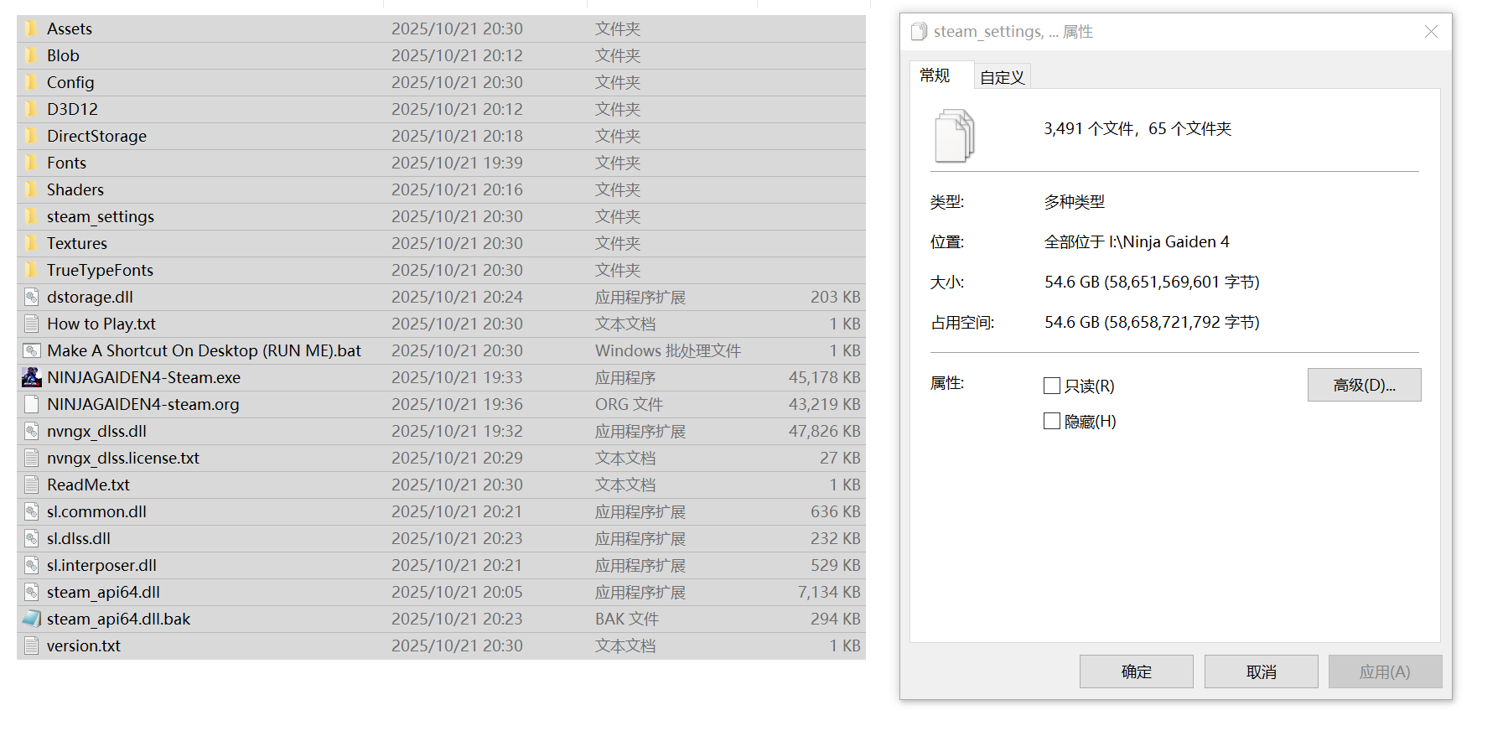Click the nvngx_dlss.license.txt file icon
This screenshot has width=1508, height=731.
[32, 458]
